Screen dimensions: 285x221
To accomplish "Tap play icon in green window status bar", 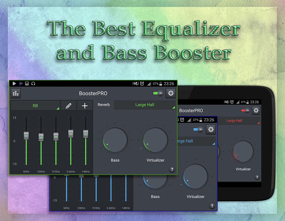I will (x=14, y=83).
